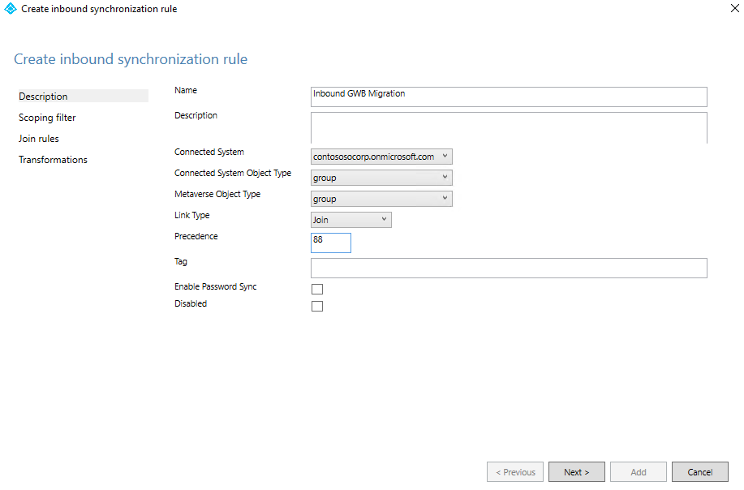Expand the Link Type dropdown

pyautogui.click(x=350, y=220)
